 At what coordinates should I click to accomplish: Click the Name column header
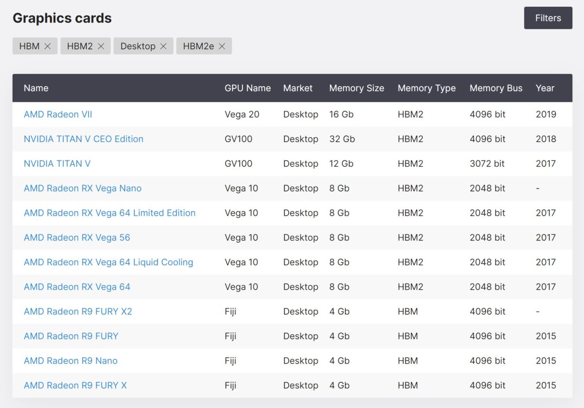(36, 88)
